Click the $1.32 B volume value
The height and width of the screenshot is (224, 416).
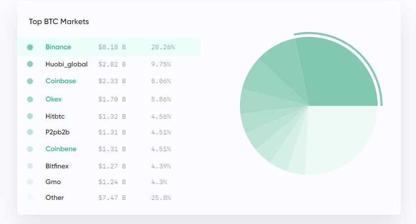click(x=112, y=116)
